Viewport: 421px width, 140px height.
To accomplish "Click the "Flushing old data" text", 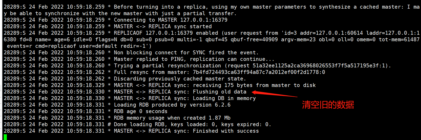I will click(x=220, y=92).
